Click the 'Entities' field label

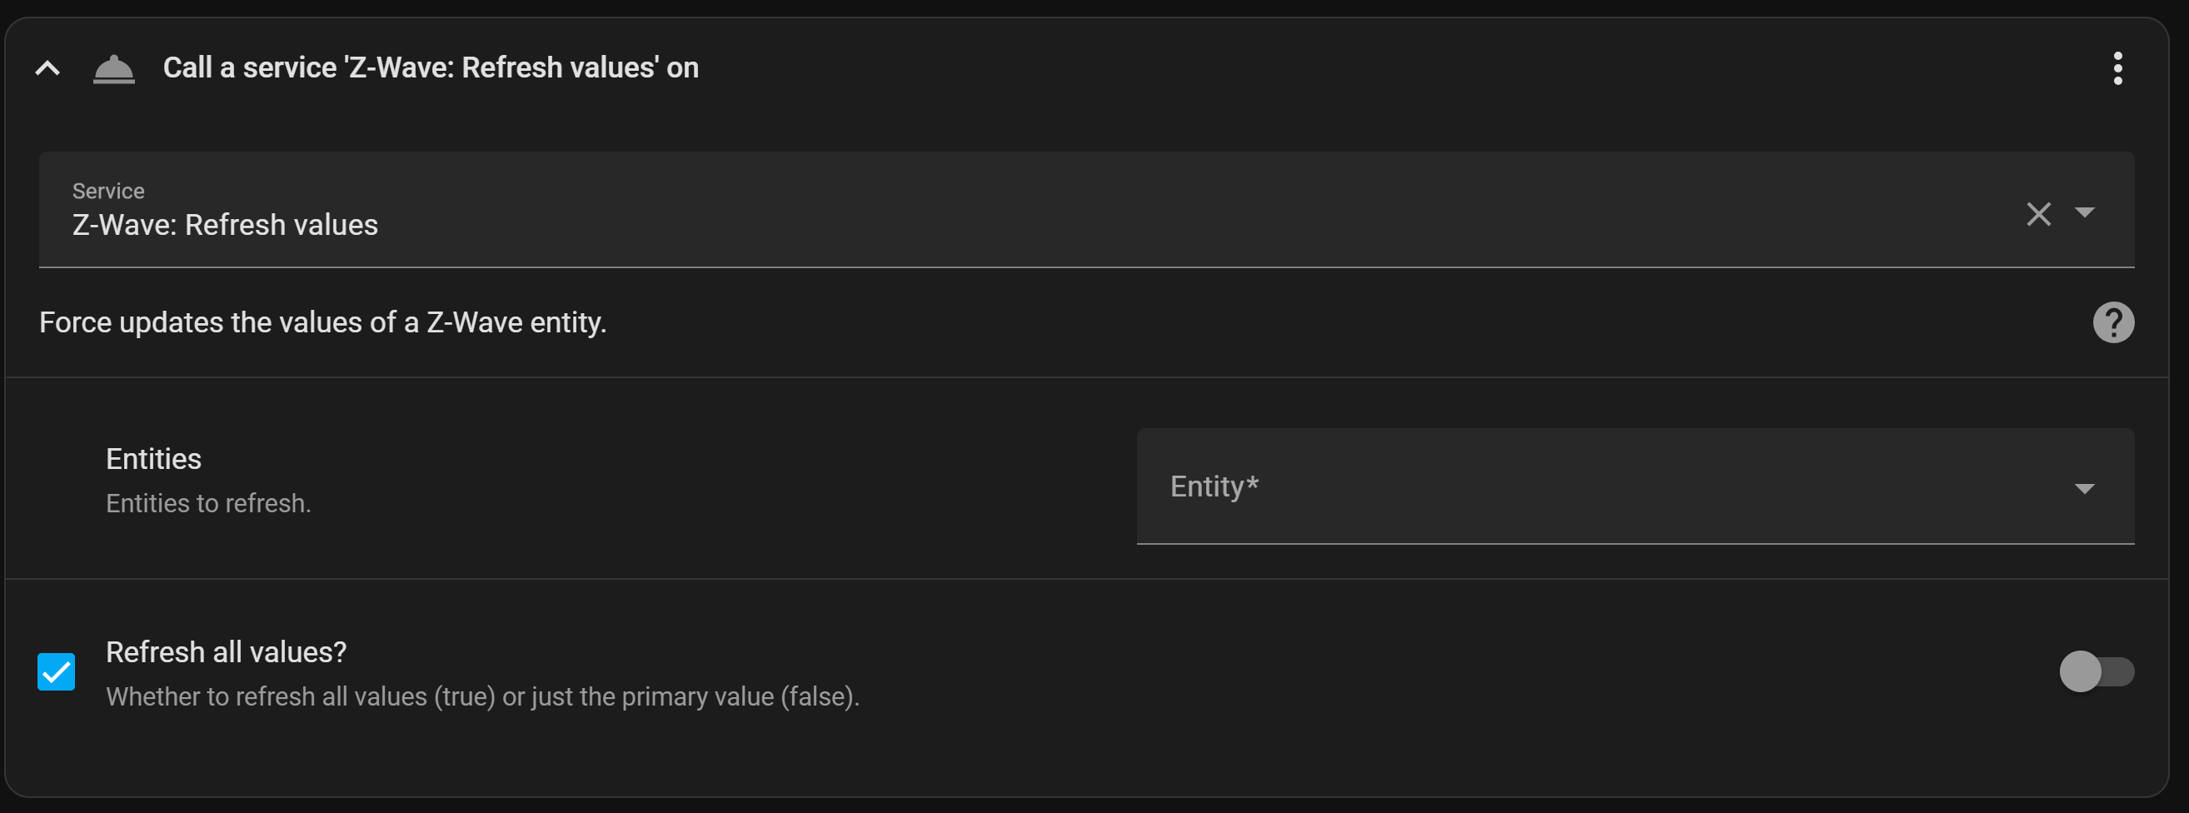154,459
